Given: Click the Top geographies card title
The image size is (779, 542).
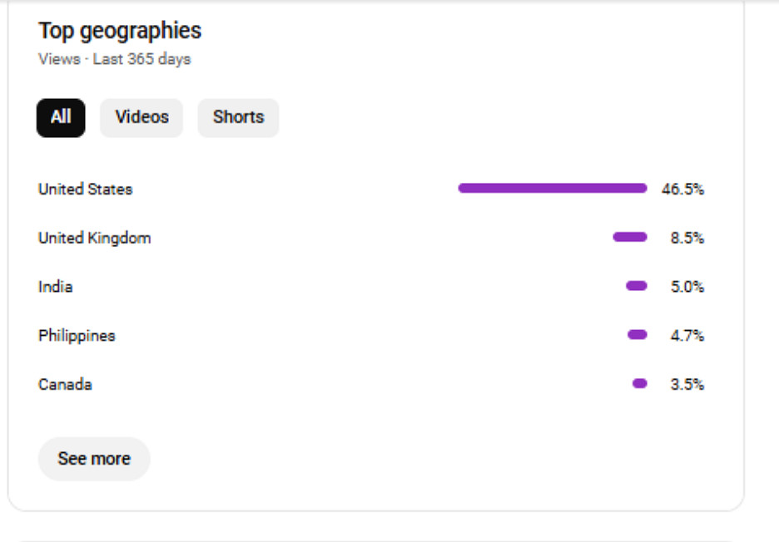Looking at the screenshot, I should pos(120,31).
